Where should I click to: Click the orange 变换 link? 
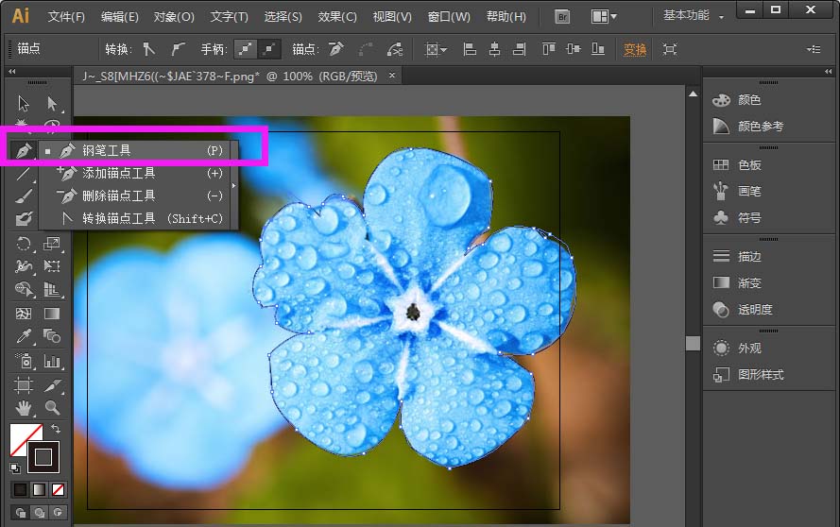tap(635, 49)
